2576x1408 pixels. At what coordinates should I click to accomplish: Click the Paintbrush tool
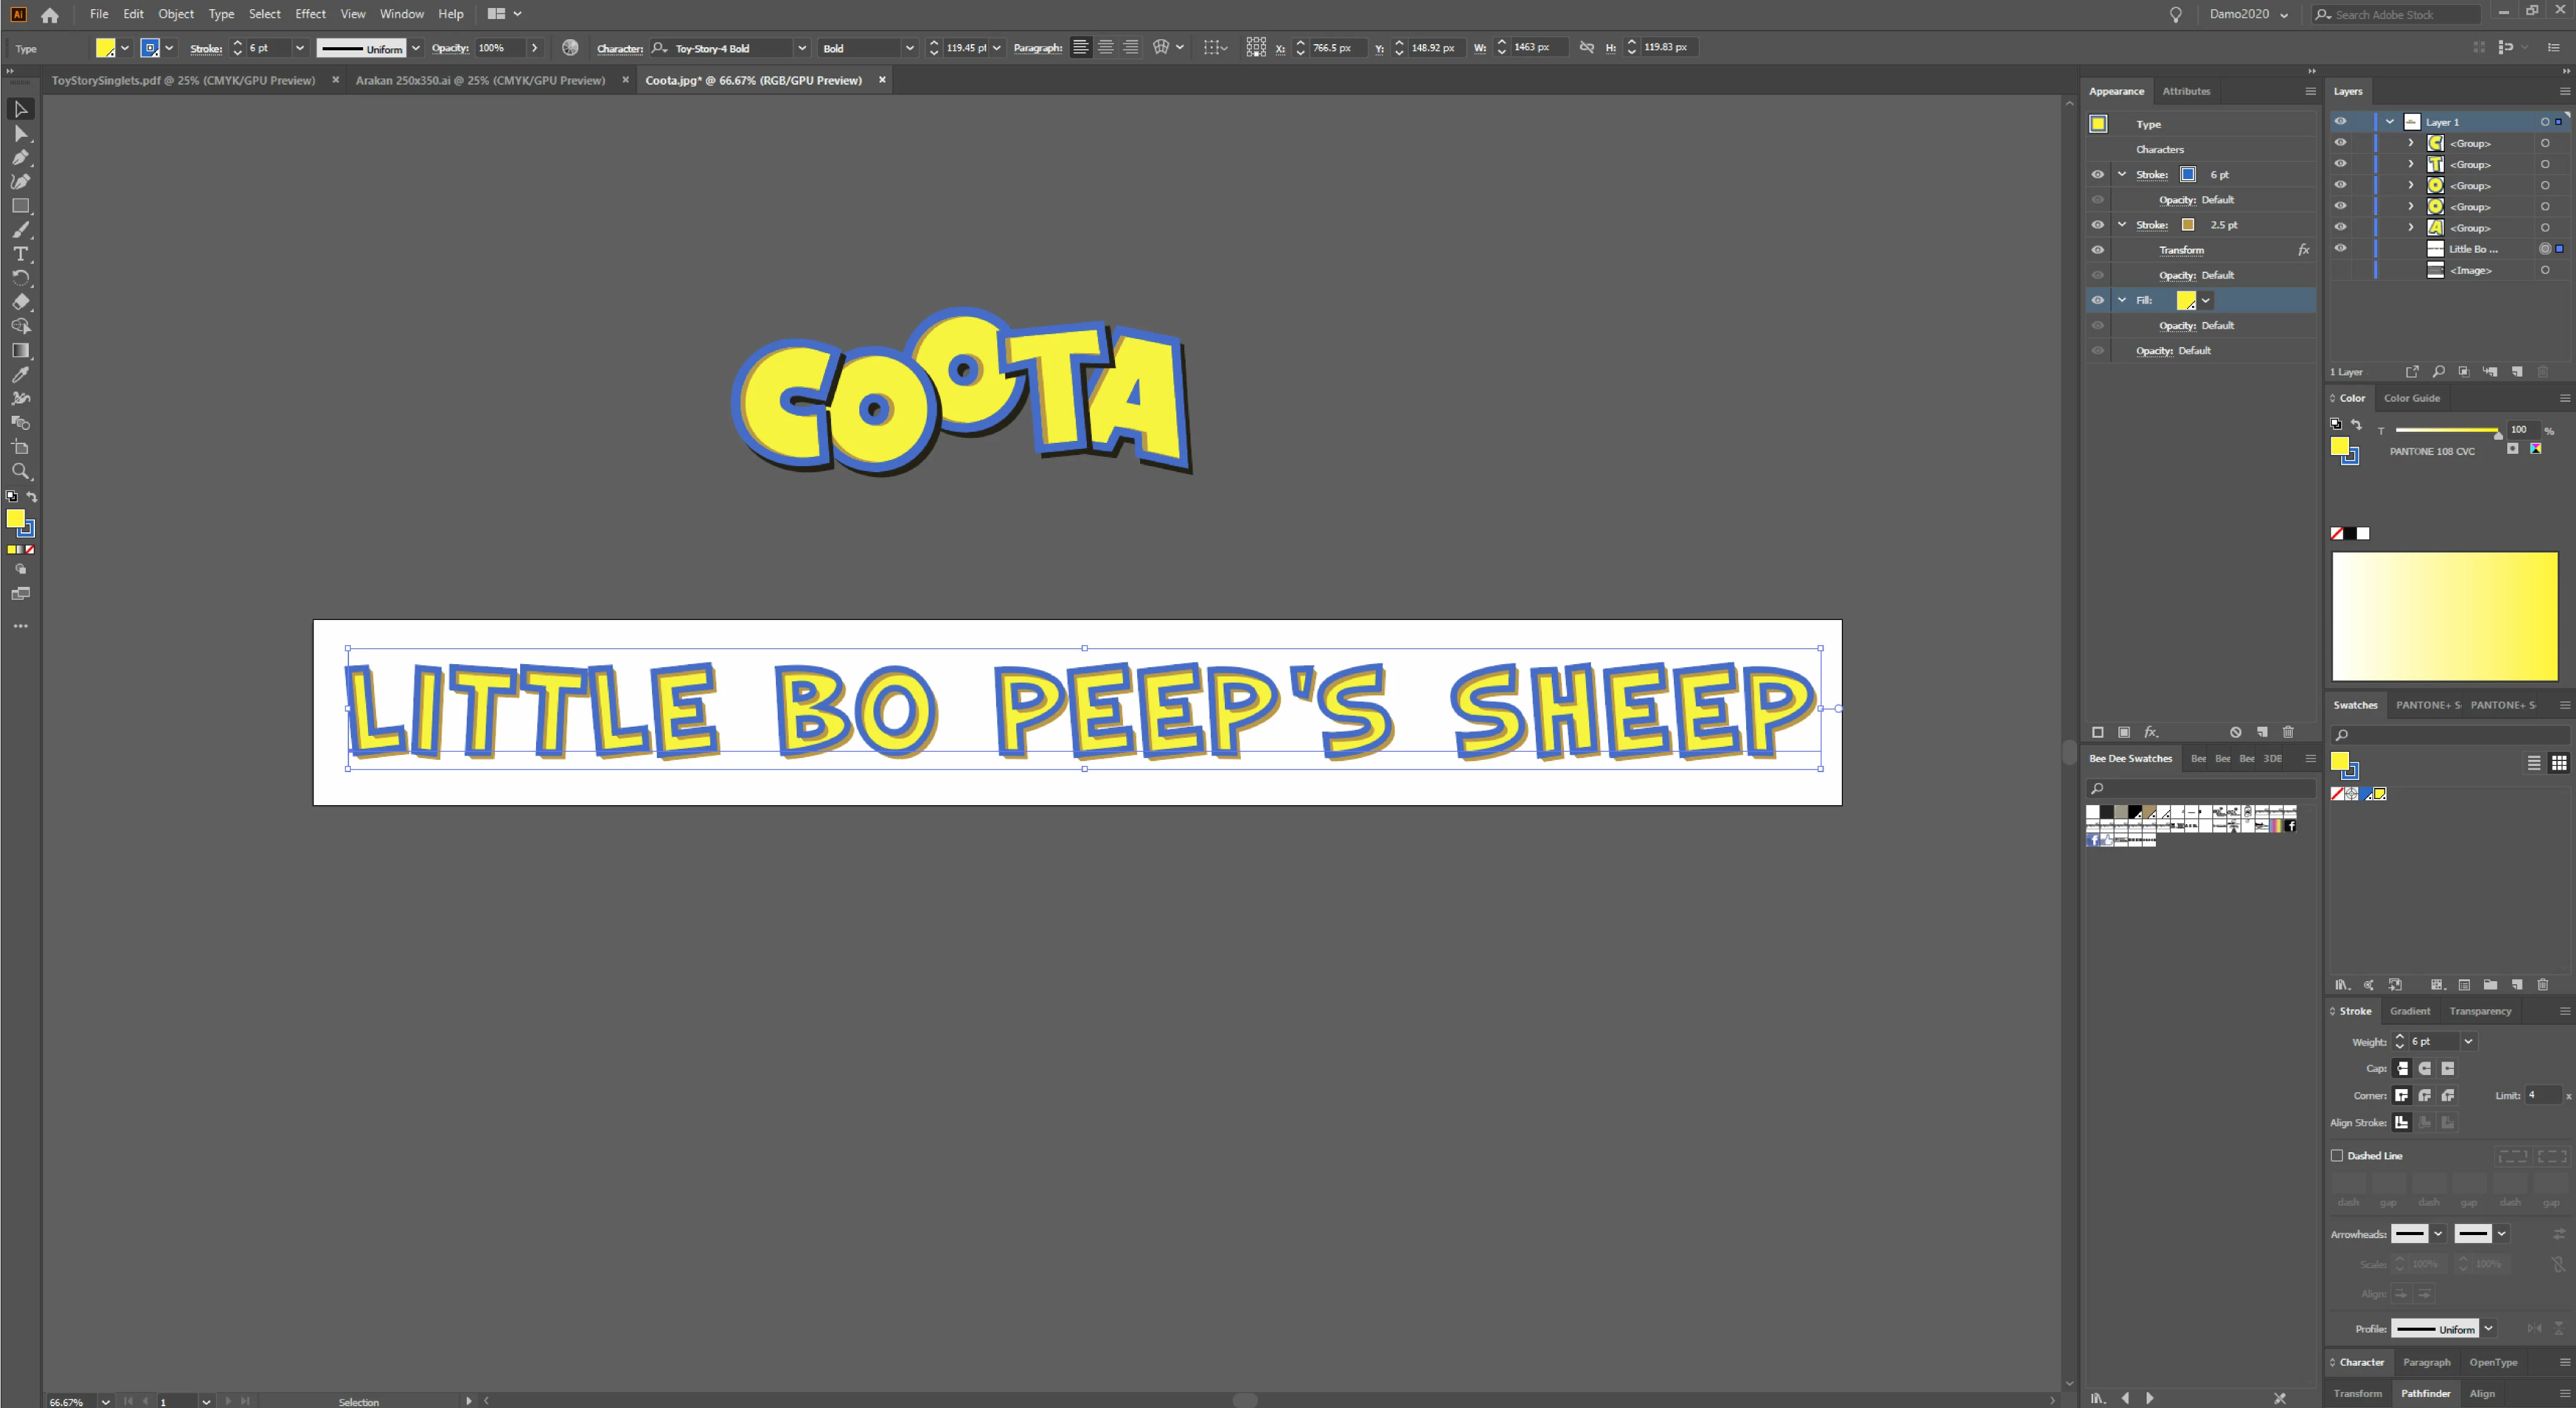(20, 230)
